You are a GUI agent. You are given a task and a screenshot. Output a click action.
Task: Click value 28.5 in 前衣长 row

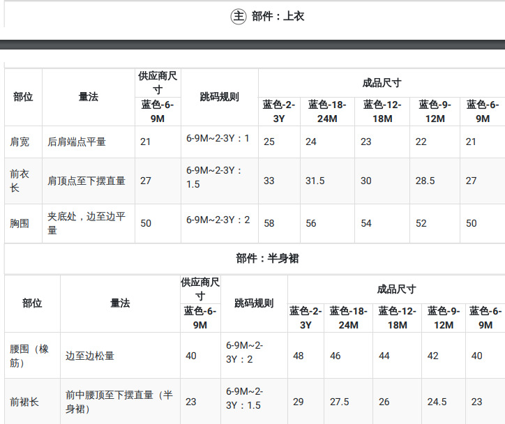click(425, 181)
